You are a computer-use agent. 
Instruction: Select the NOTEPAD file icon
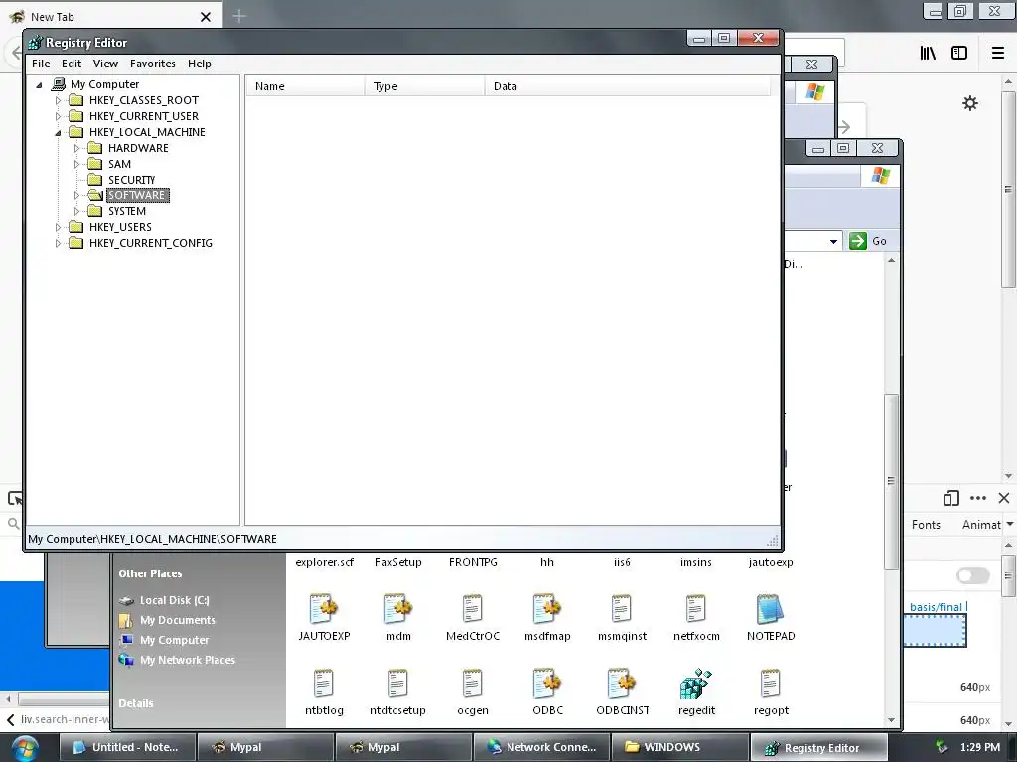[x=771, y=610]
